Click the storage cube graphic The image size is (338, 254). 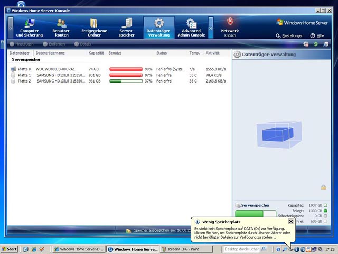[x=279, y=134]
